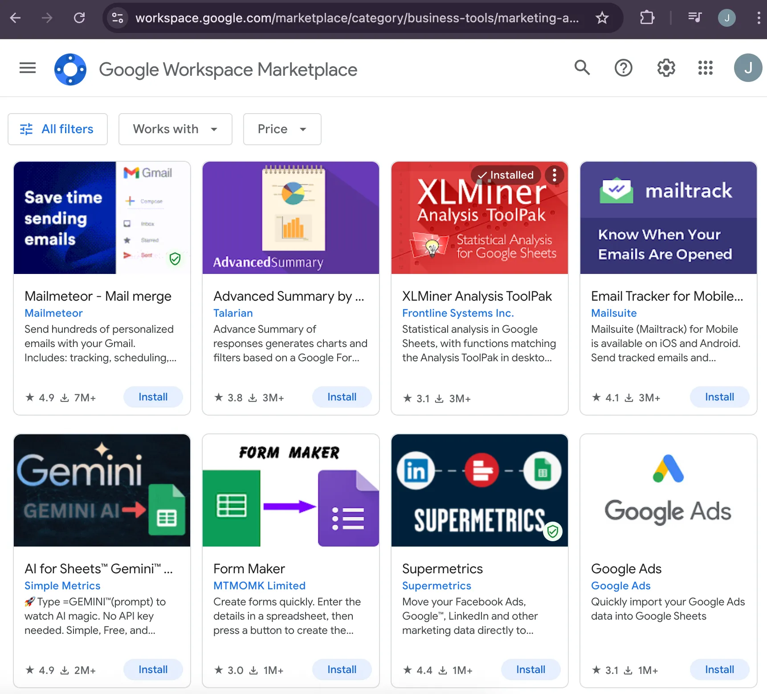Open overflow menu on XLMiner card
This screenshot has height=694, width=767.
pos(554,175)
